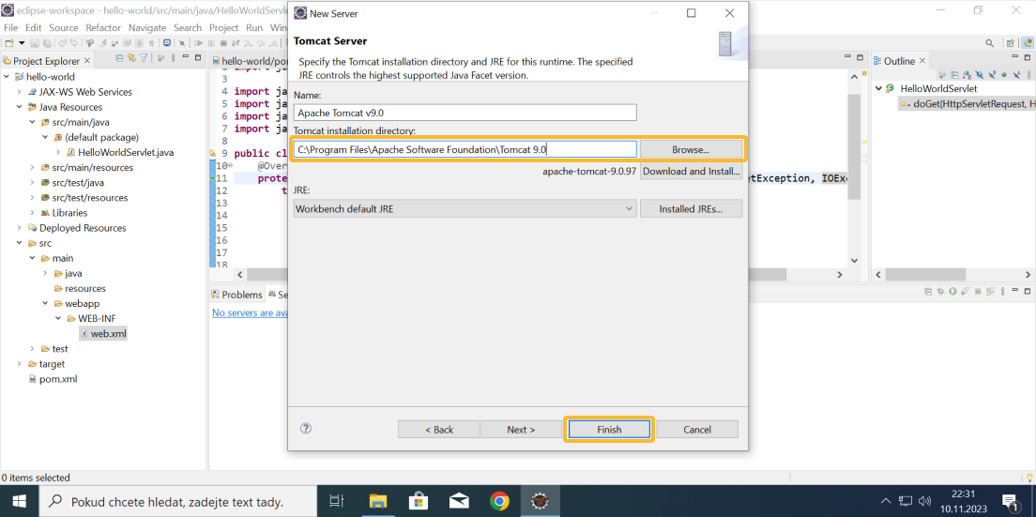The width and height of the screenshot is (1036, 517).
Task: Expand the Deployed Resources node
Action: click(20, 228)
